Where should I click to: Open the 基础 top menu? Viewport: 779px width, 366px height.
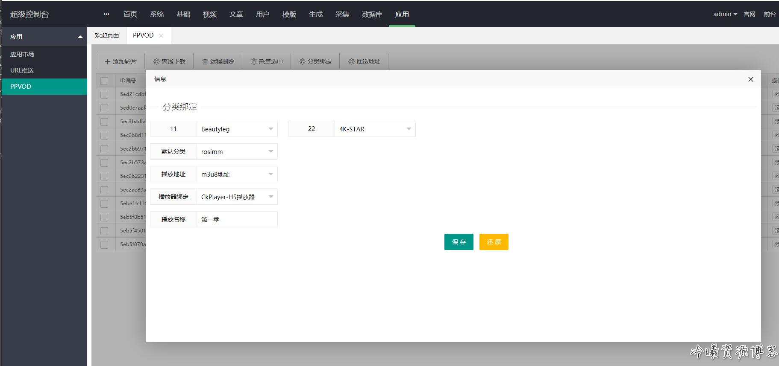183,14
